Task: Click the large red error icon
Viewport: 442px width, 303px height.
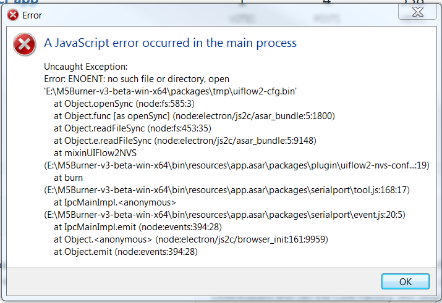Action: click(25, 44)
